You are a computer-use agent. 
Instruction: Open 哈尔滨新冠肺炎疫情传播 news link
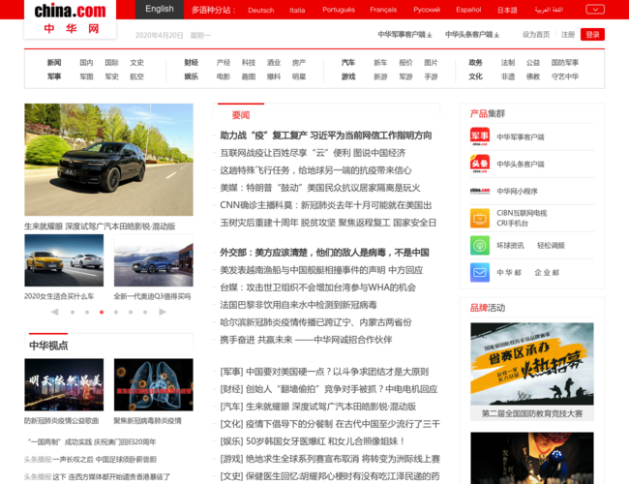pyautogui.click(x=315, y=322)
